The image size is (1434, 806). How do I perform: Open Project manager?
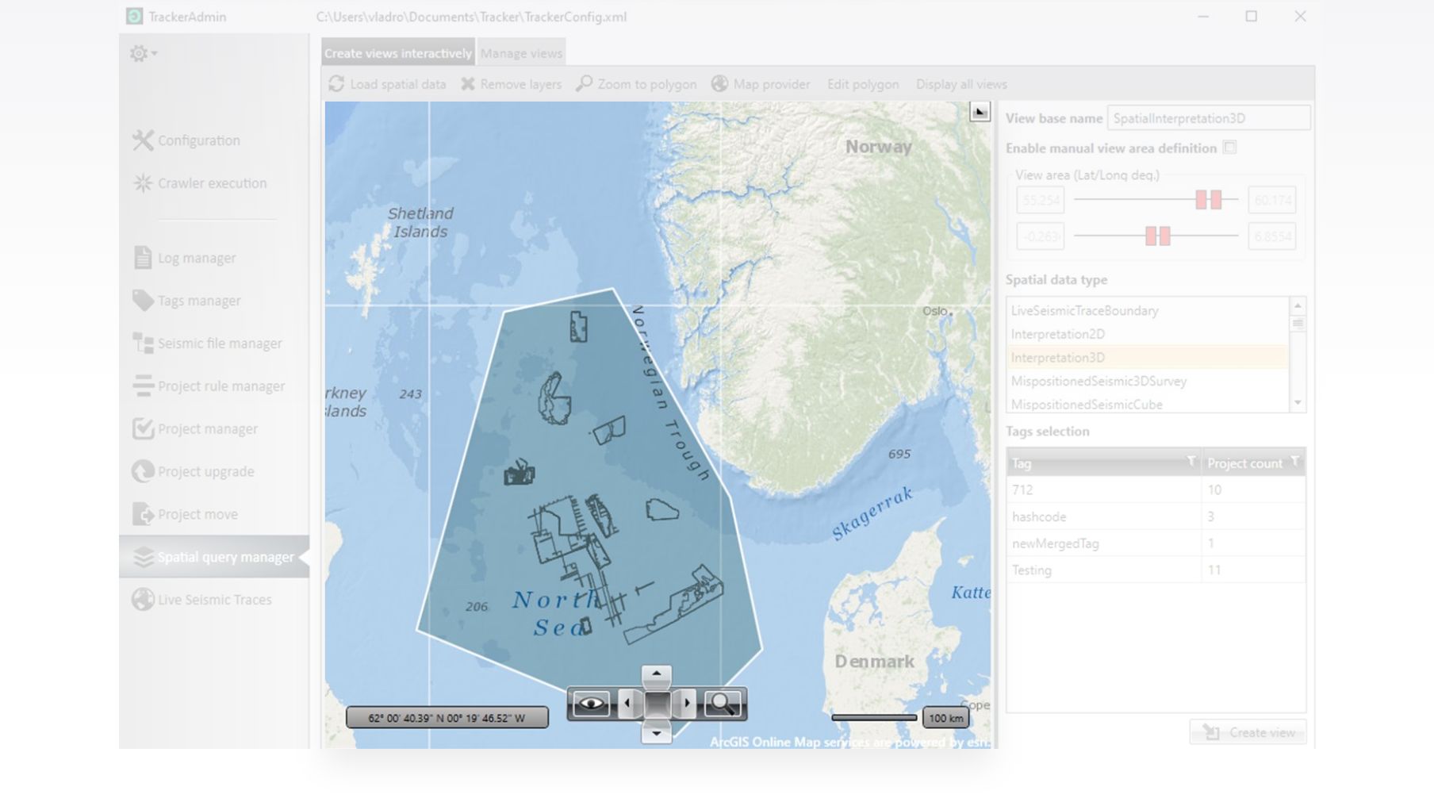click(195, 429)
